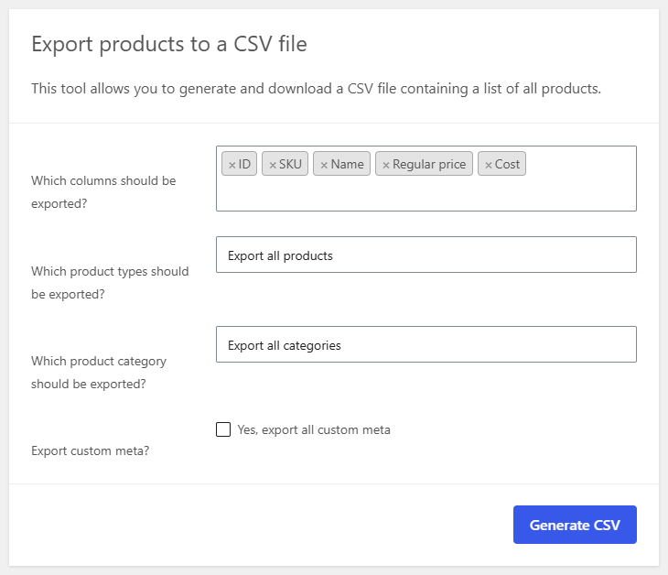Remove the ID column tag
668x575 pixels.
tap(232, 165)
